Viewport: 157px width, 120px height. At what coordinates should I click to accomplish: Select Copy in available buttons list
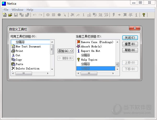(x=30, y=60)
